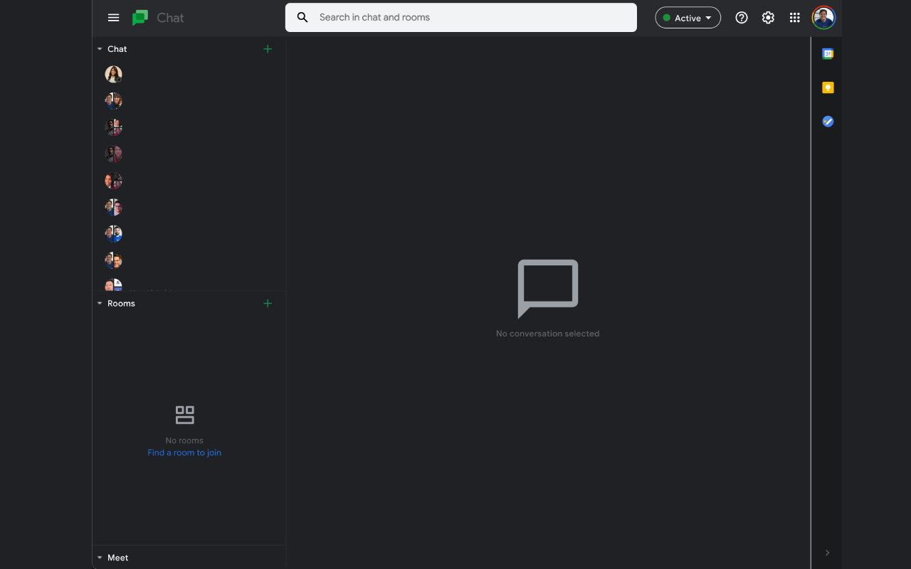
Task: Open Google Calendar in the side panel
Action: pyautogui.click(x=827, y=53)
